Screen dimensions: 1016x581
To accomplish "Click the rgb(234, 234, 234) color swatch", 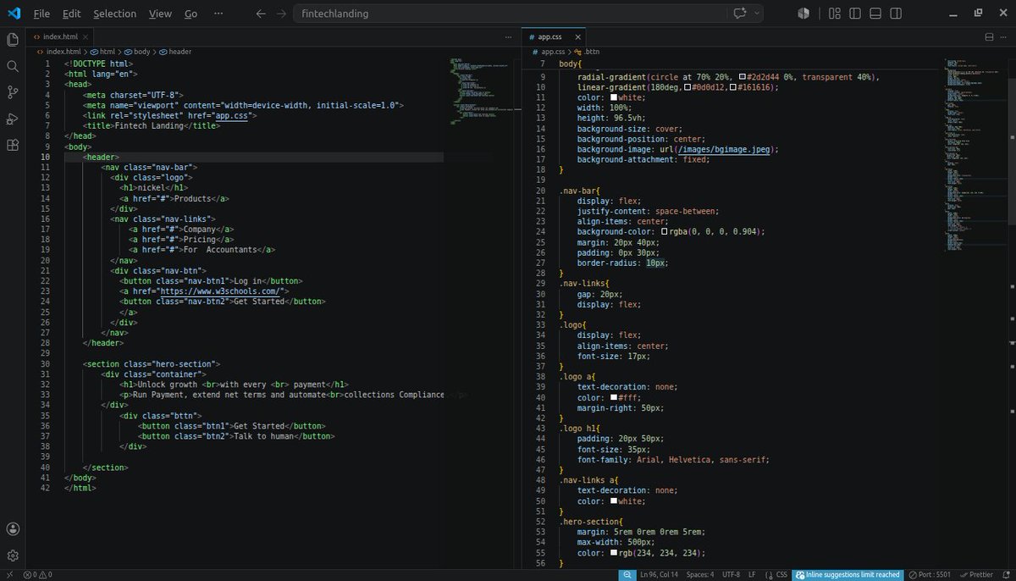I will coord(613,553).
